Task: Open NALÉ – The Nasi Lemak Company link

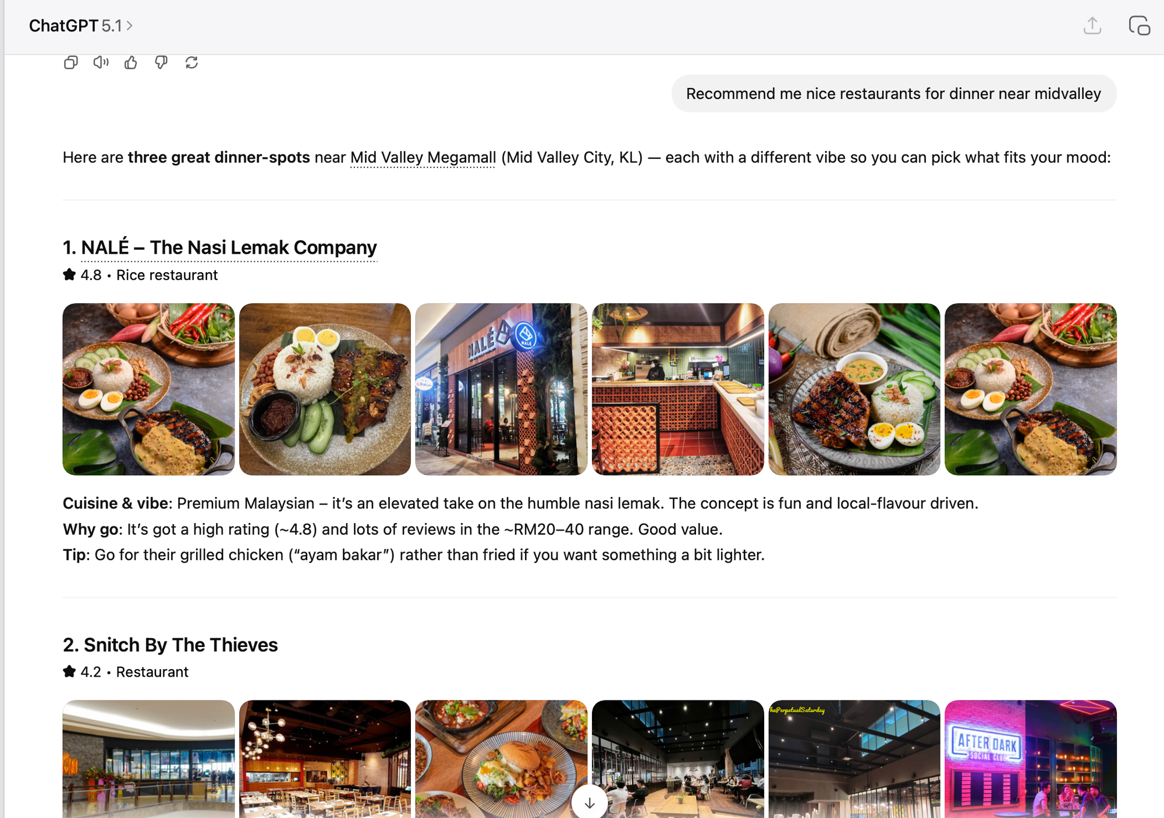Action: (229, 247)
